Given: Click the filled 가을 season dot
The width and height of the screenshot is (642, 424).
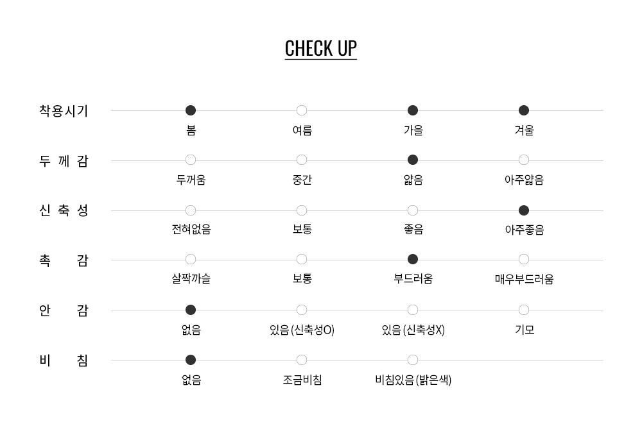Looking at the screenshot, I should pyautogui.click(x=413, y=110).
